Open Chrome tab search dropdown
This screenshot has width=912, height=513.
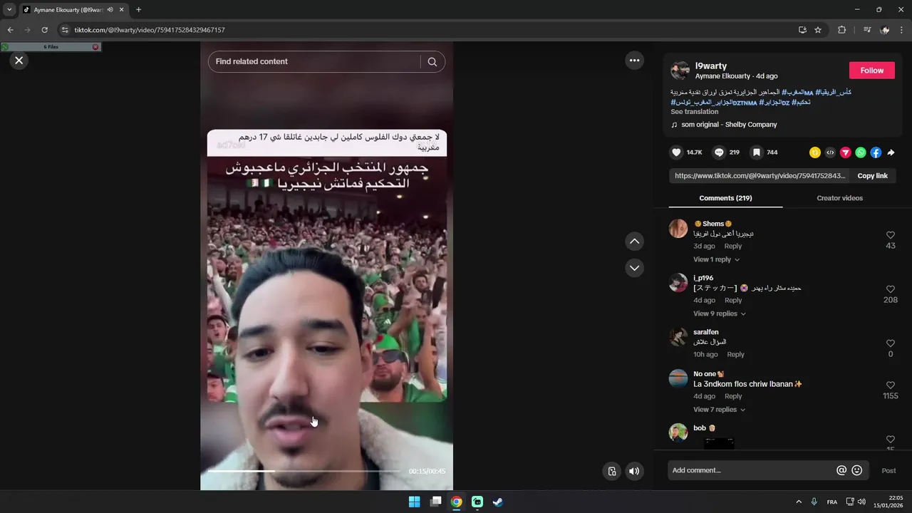coord(9,10)
